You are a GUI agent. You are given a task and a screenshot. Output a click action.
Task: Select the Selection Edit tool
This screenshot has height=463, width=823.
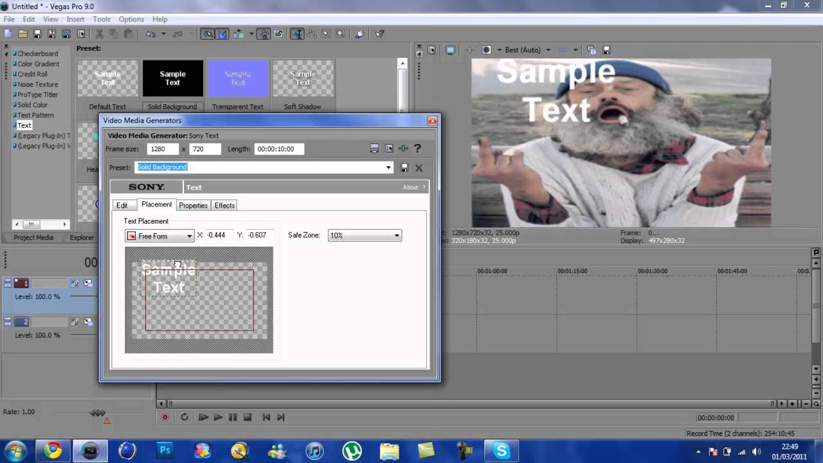(326, 33)
